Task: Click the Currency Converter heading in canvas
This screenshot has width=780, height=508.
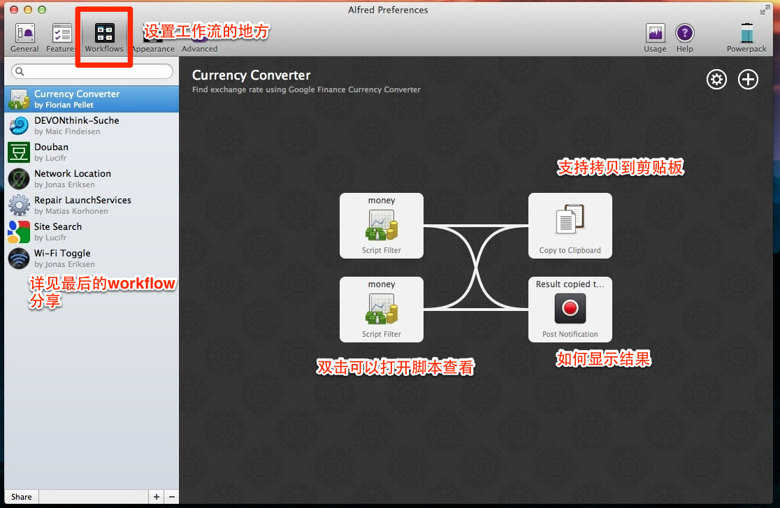Action: 251,75
